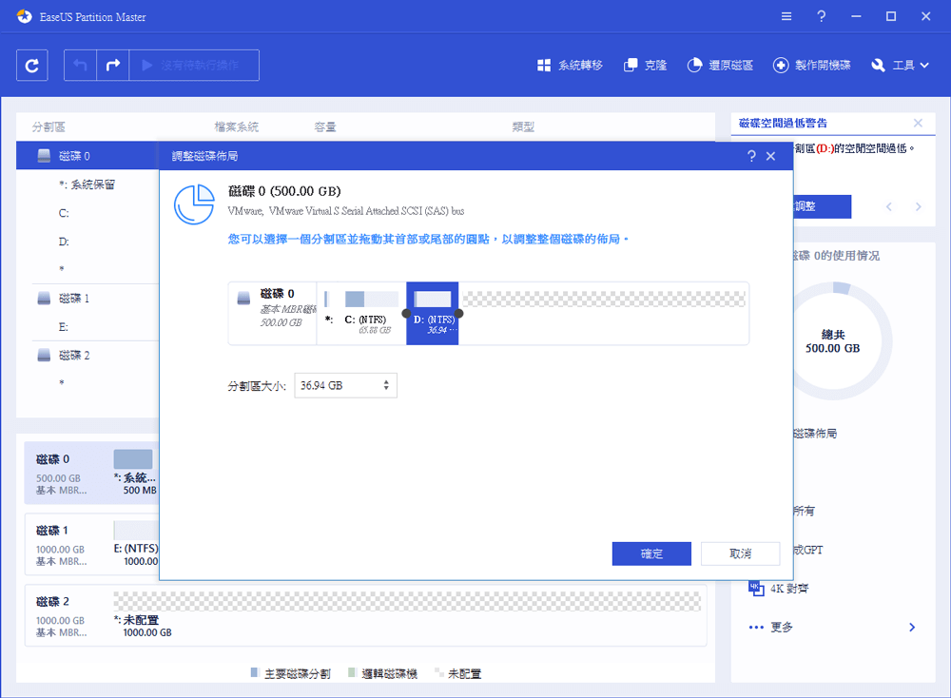Click the 4K alignment icon
The height and width of the screenshot is (698, 951).
(756, 589)
